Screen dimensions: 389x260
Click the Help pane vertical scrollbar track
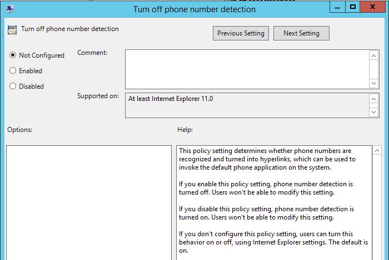(377, 211)
